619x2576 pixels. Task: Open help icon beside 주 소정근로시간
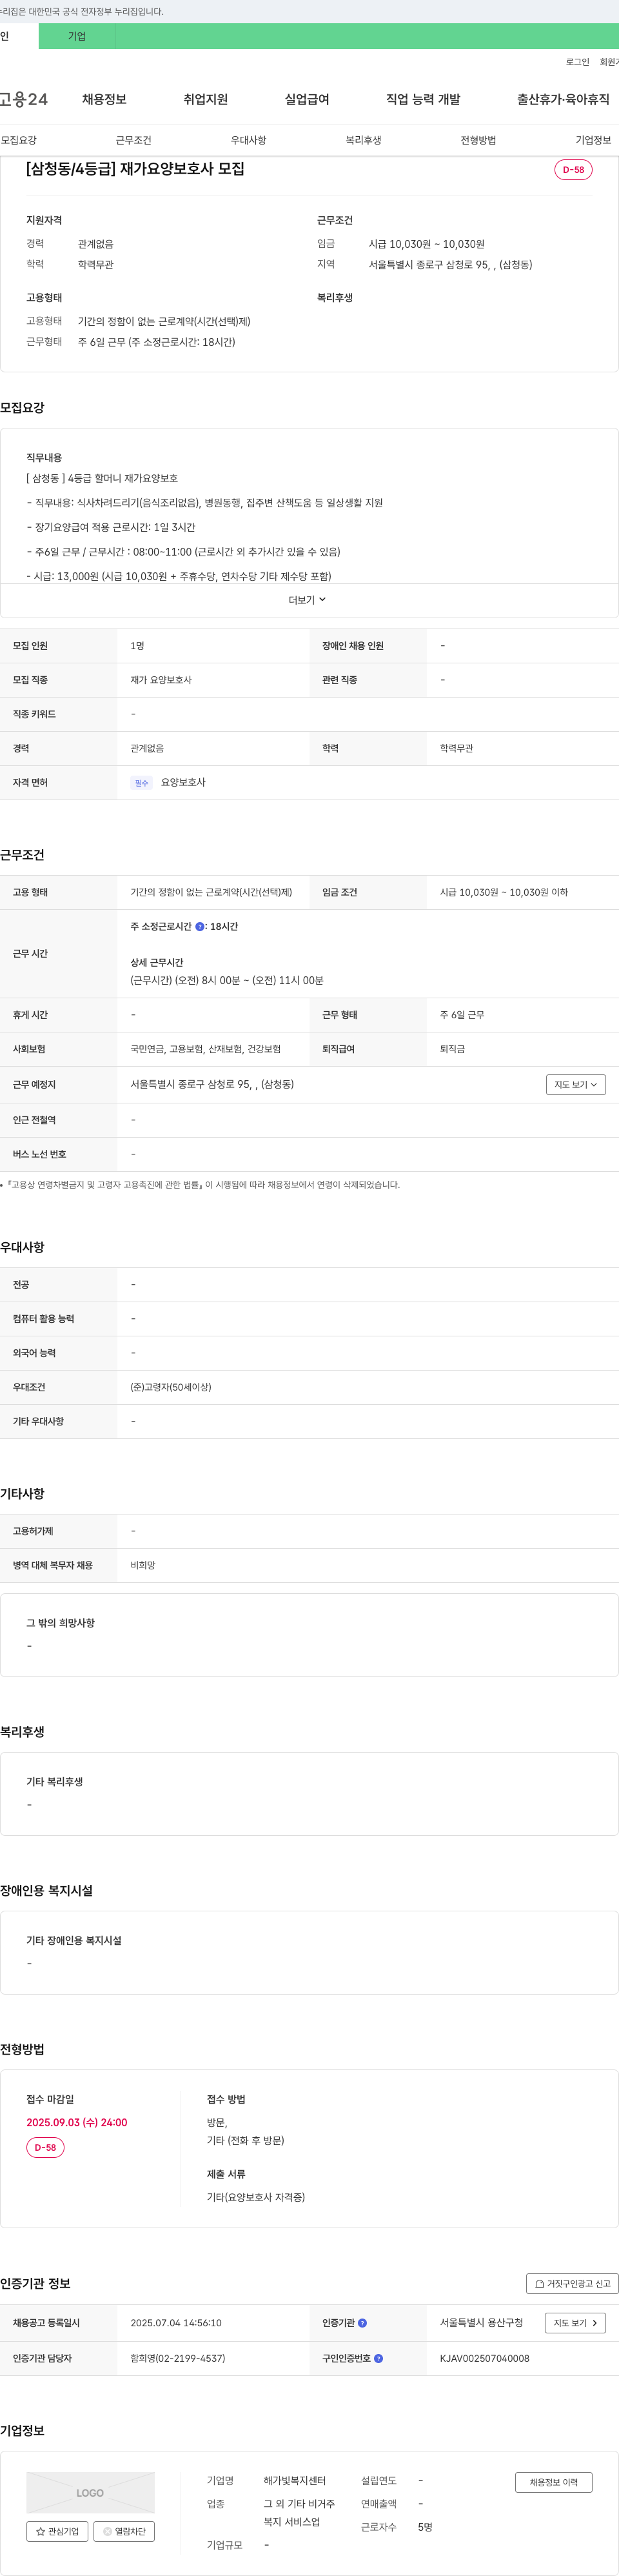tap(200, 927)
